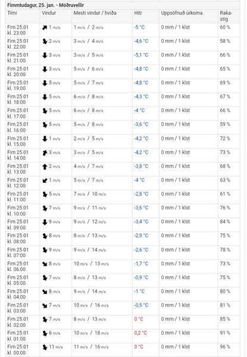Click the -5,1 °C temperature value
The image size is (247, 357).
(x=141, y=55)
